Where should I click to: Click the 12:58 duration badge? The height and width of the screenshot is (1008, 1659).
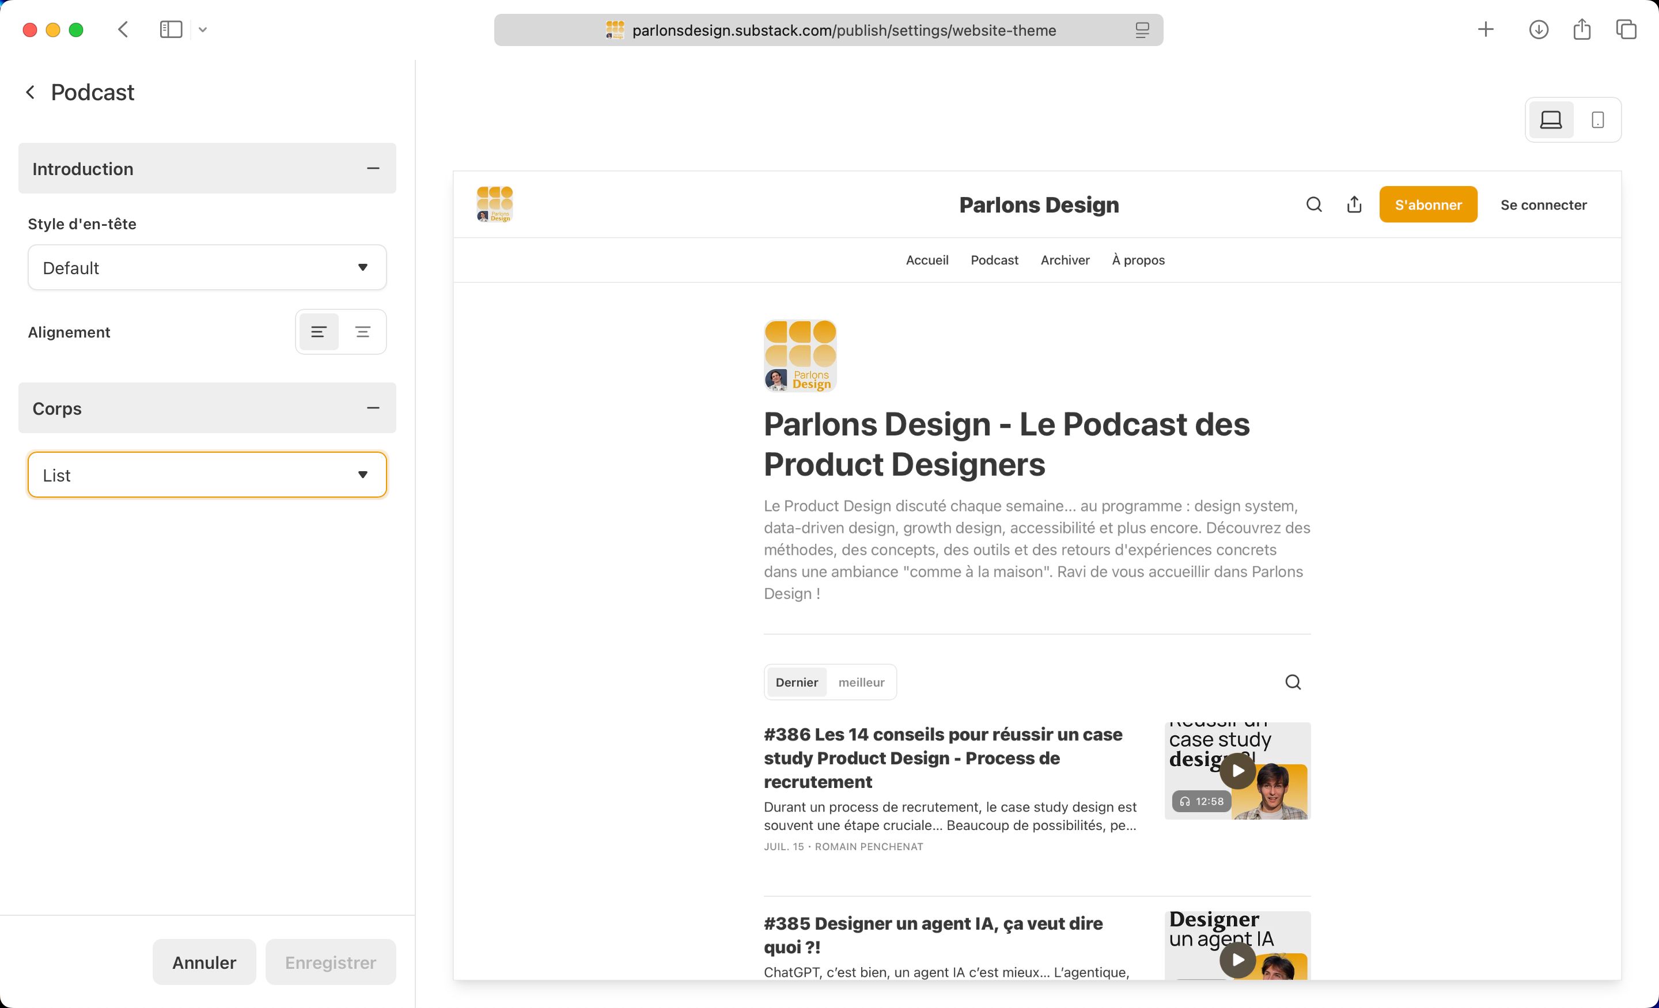click(x=1202, y=801)
